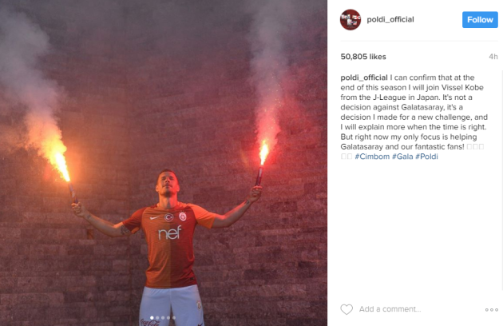This screenshot has height=326, width=503.
Task: Open the #Gala hashtag
Action: (402, 157)
